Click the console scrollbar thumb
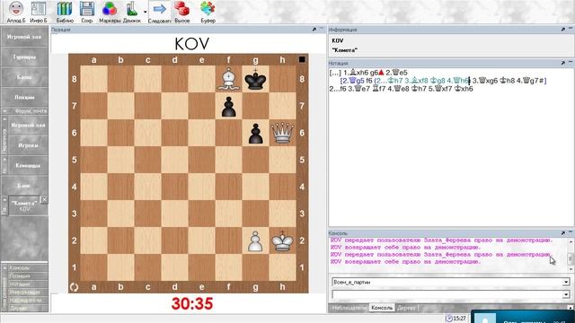Image resolution: width=575 pixels, height=323 pixels. point(571,258)
